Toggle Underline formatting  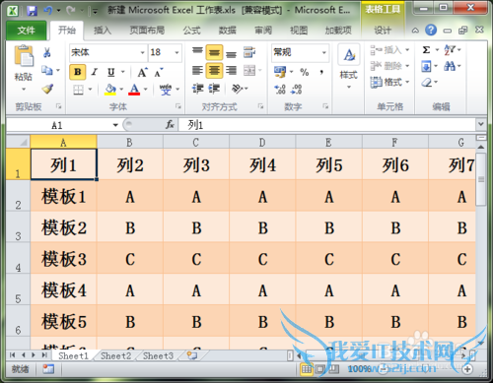point(111,72)
